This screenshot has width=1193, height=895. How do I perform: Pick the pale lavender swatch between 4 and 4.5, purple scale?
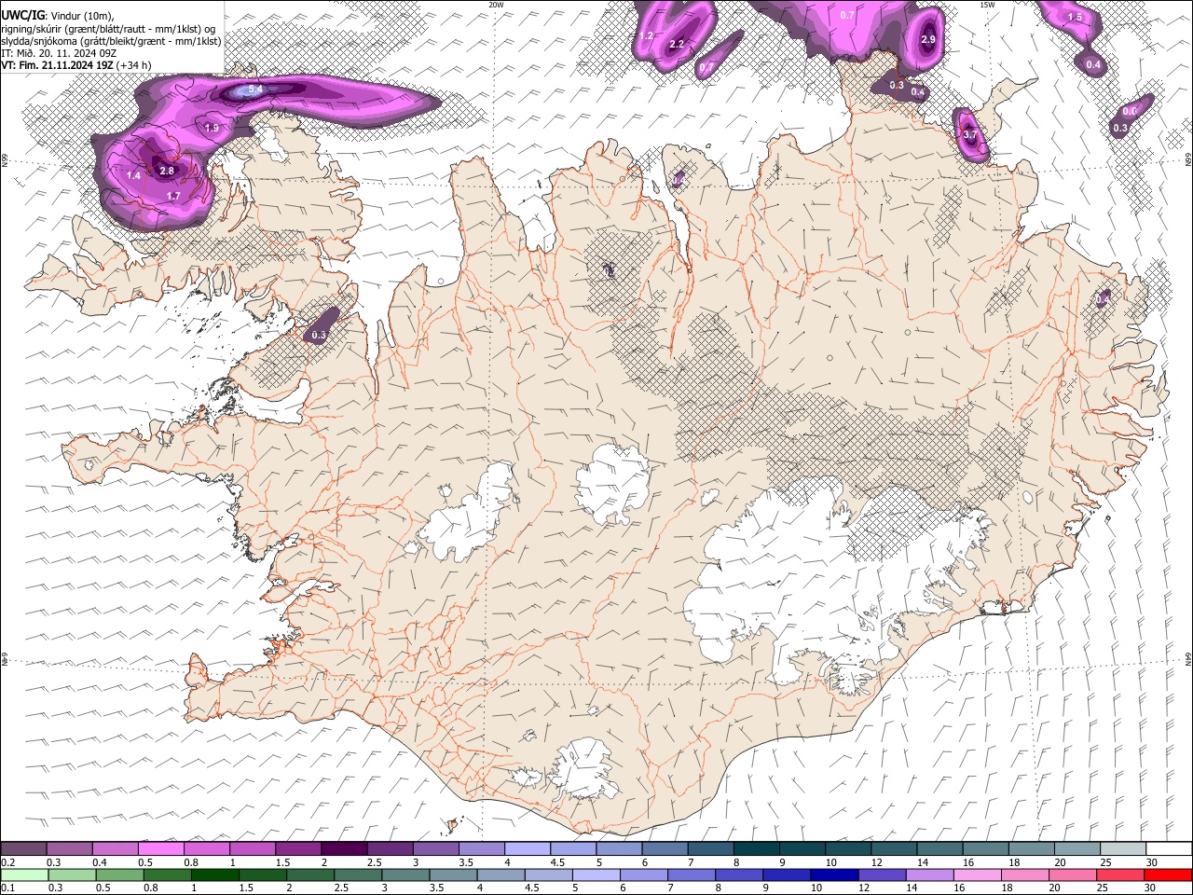(x=528, y=849)
